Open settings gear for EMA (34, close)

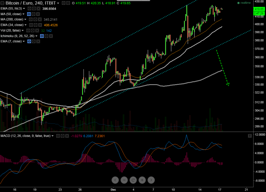[x=36, y=25]
